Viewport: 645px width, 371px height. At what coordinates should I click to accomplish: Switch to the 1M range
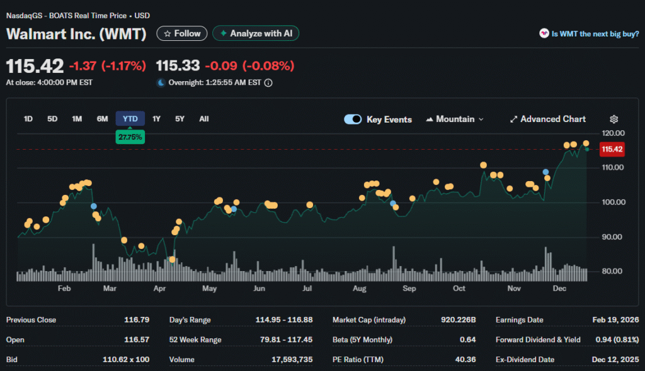77,119
